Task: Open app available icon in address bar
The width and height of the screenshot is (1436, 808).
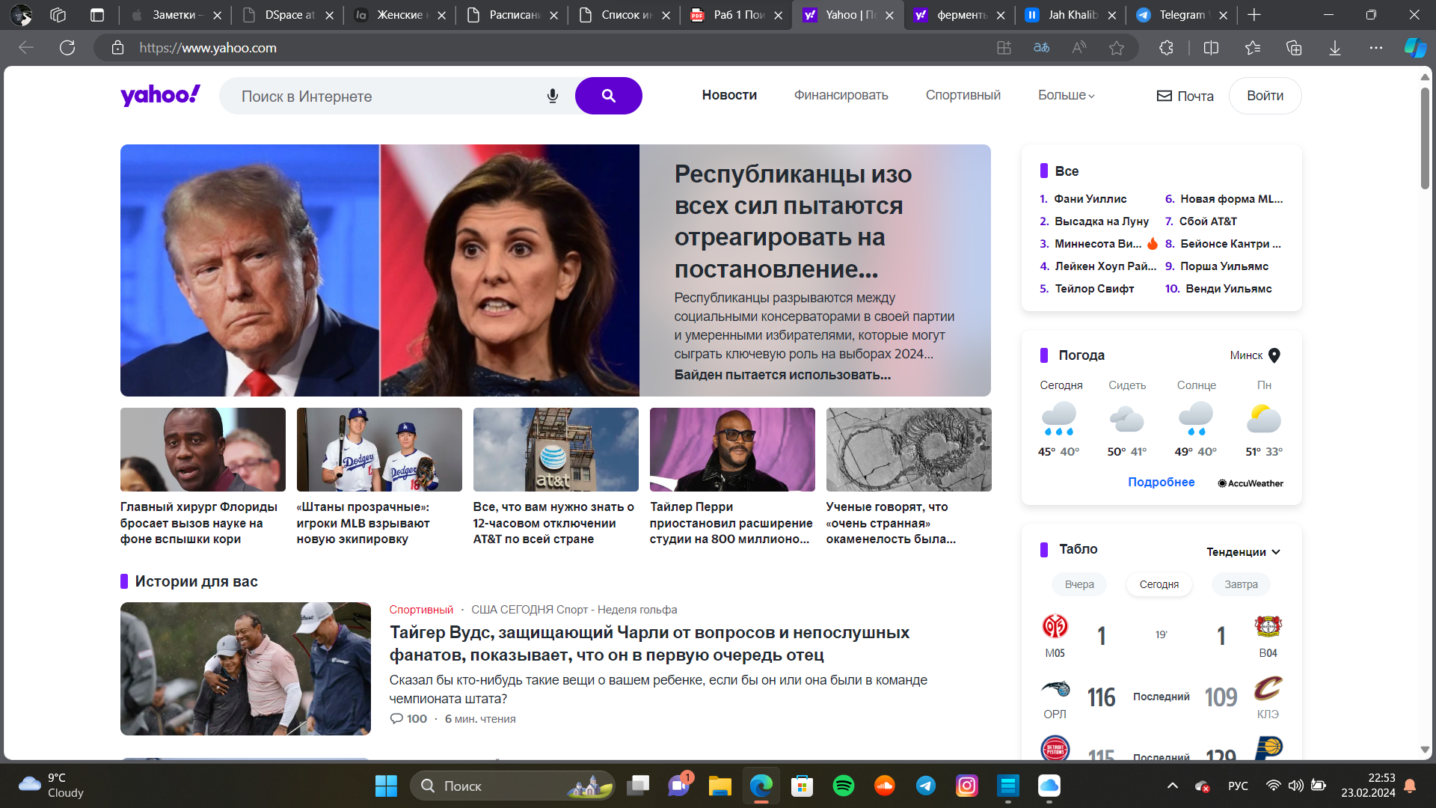Action: [x=1004, y=48]
